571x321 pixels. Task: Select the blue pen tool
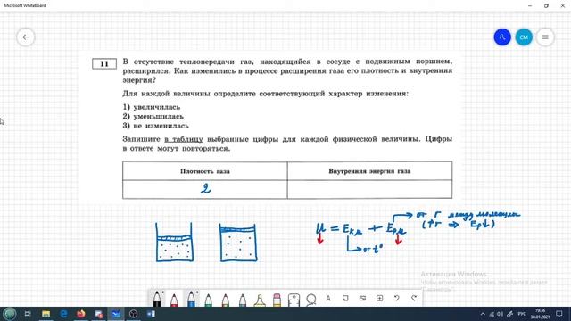pyautogui.click(x=191, y=300)
